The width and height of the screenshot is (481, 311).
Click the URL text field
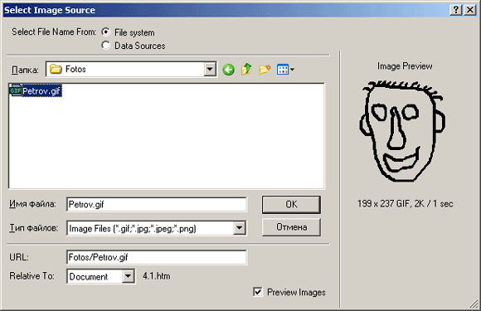click(x=157, y=257)
